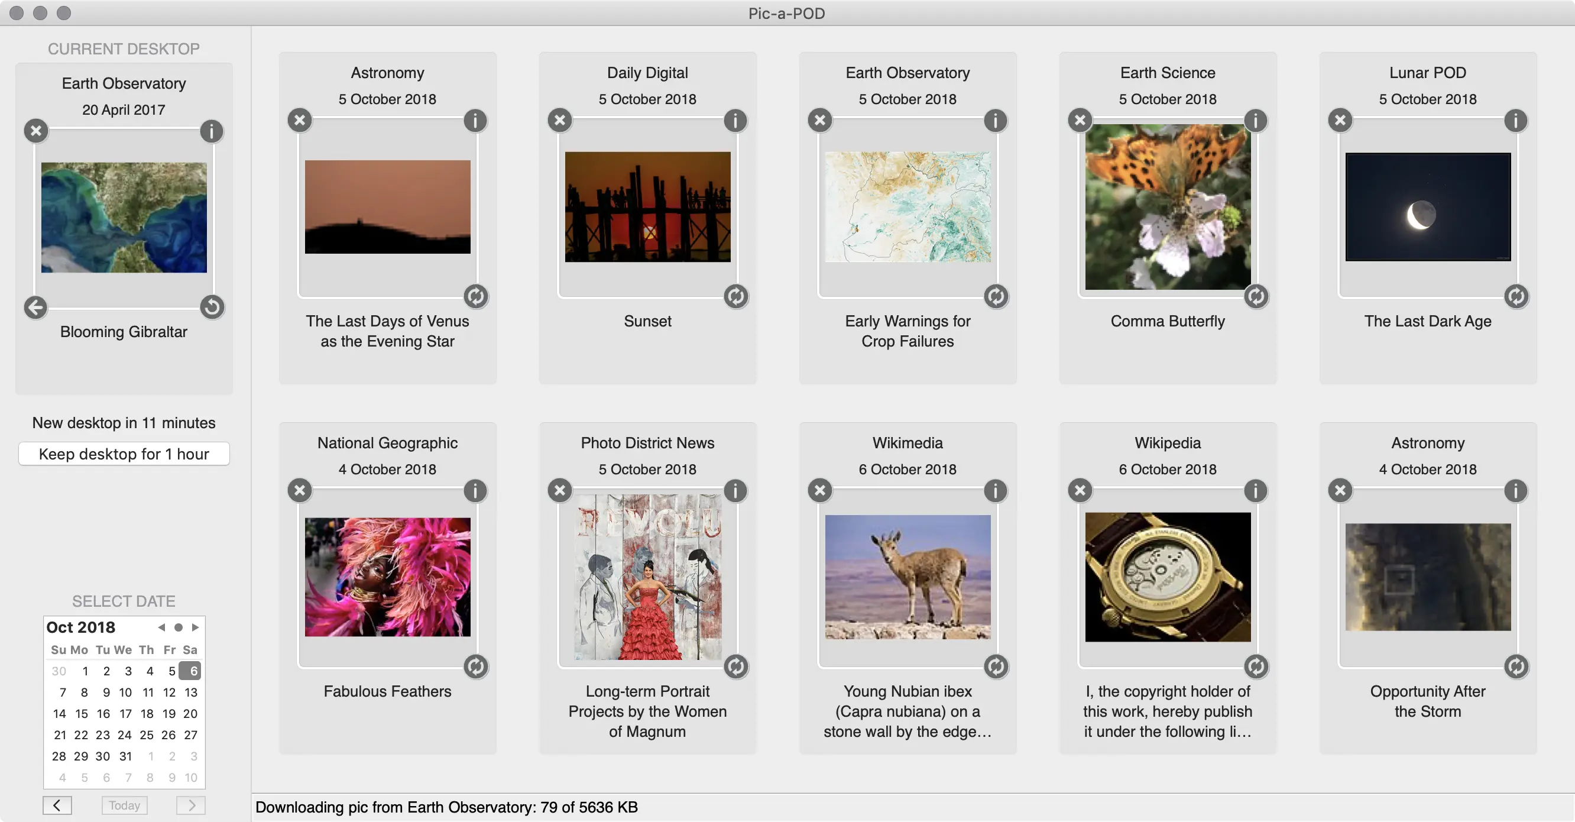Advance calendar to next month arrow
Screen dimensions: 1575x822
tap(195, 627)
